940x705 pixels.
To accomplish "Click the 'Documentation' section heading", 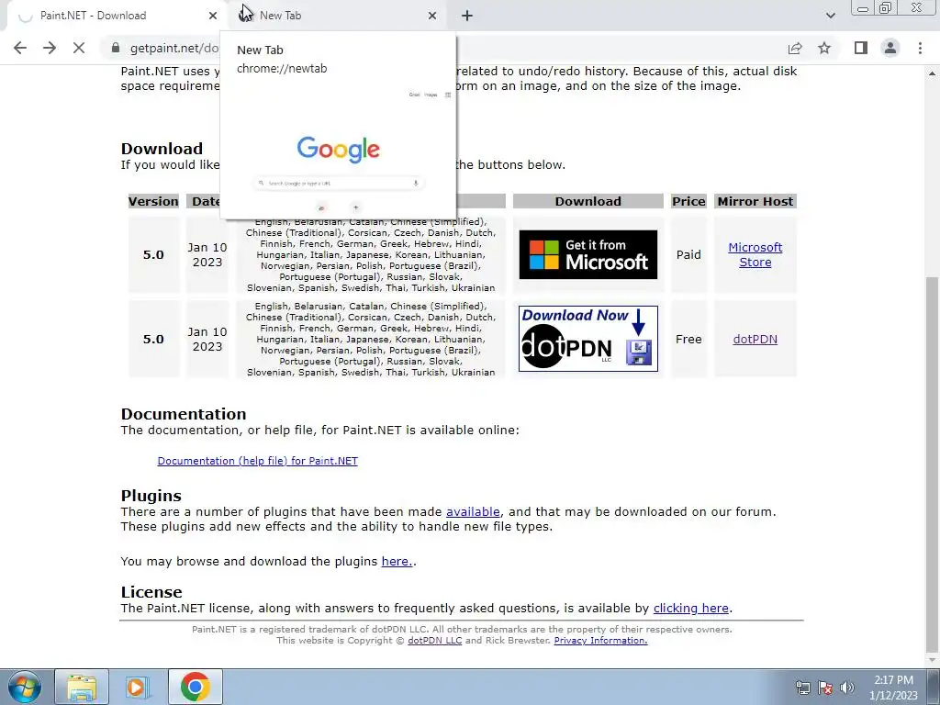I will (184, 414).
